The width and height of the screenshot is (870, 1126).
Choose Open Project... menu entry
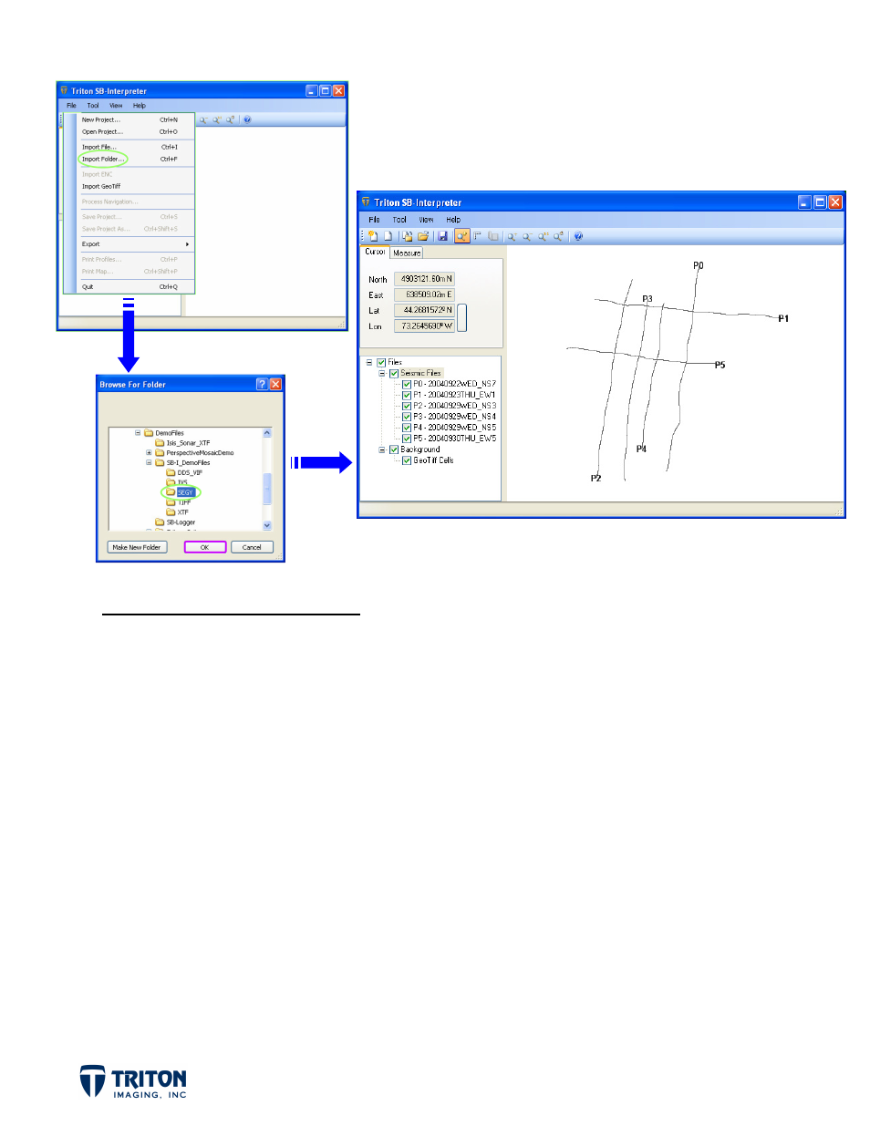tap(102, 131)
